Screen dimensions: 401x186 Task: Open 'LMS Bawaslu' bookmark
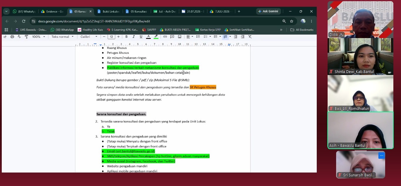pos(31,30)
